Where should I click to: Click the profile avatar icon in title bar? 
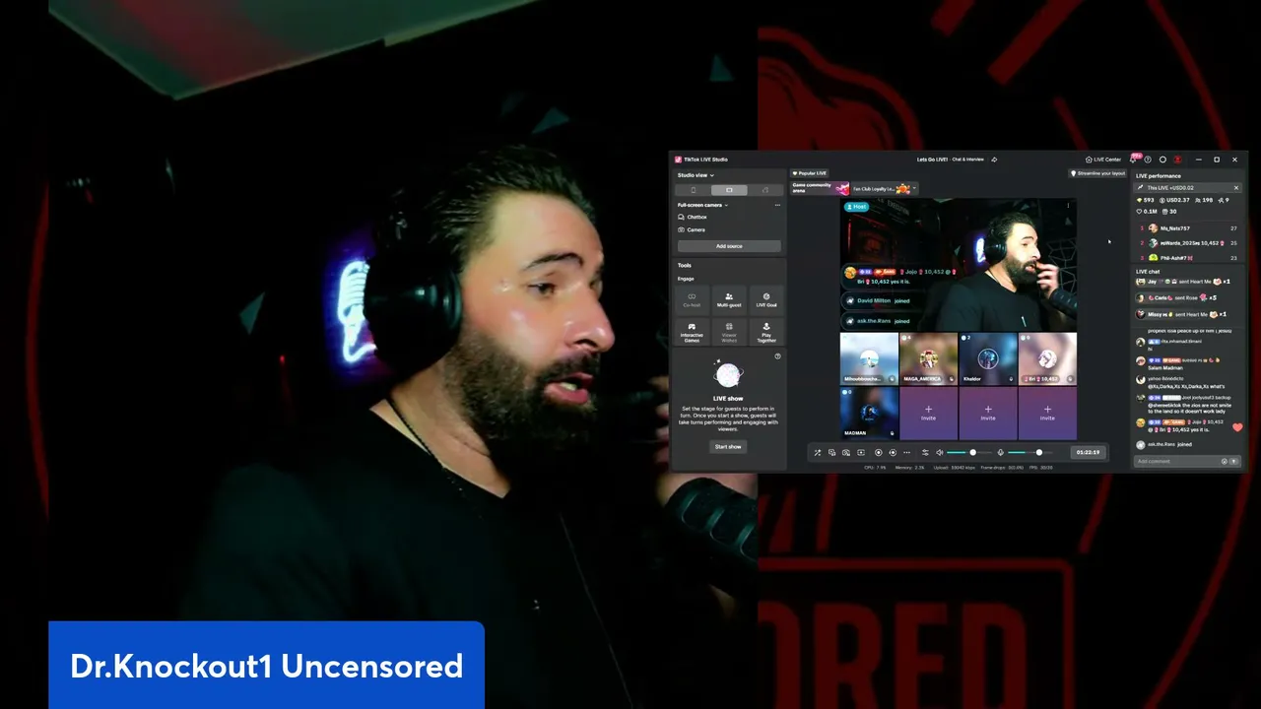click(x=1177, y=160)
